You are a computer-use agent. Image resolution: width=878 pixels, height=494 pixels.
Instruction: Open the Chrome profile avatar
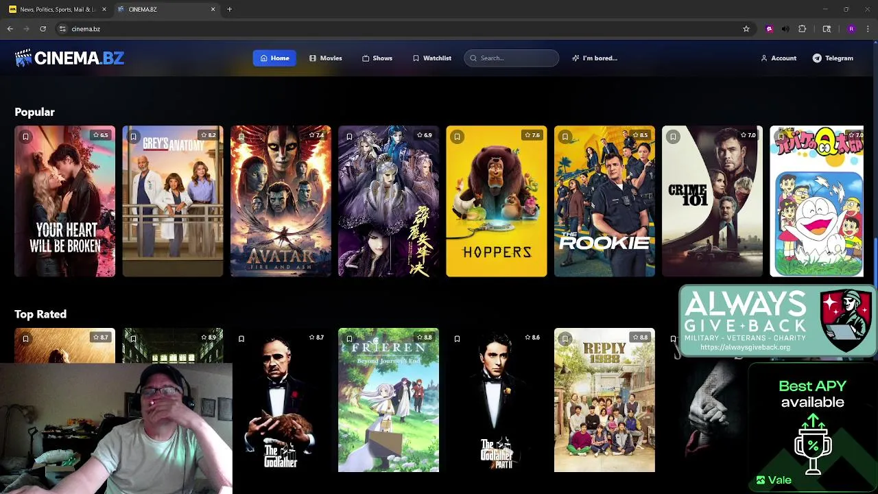point(851,29)
